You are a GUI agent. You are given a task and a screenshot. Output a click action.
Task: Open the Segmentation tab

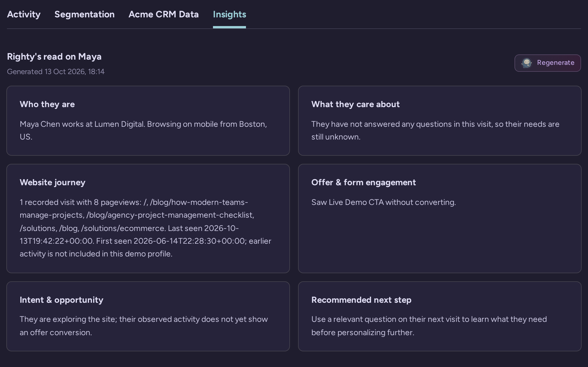(84, 14)
